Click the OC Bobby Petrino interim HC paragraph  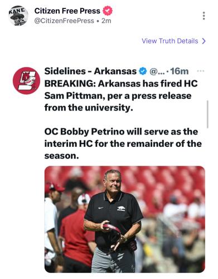click(x=123, y=143)
